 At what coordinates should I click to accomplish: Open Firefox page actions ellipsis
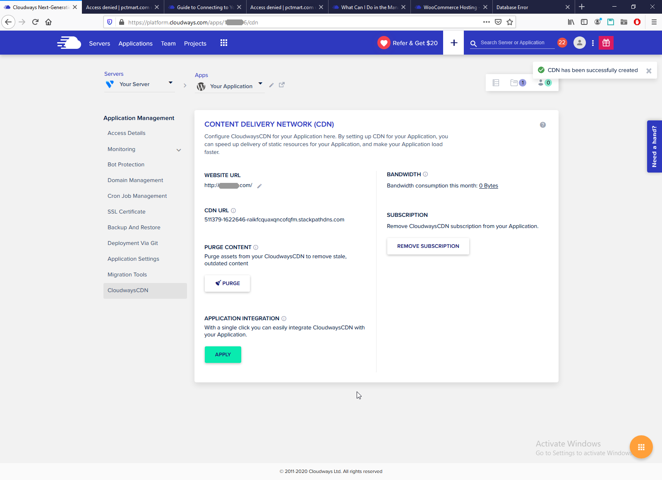click(487, 22)
